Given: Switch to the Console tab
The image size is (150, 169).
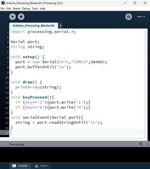Looking at the screenshot, I should [x=20, y=166].
